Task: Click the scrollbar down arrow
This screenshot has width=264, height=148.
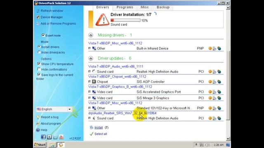Action: click(228, 139)
